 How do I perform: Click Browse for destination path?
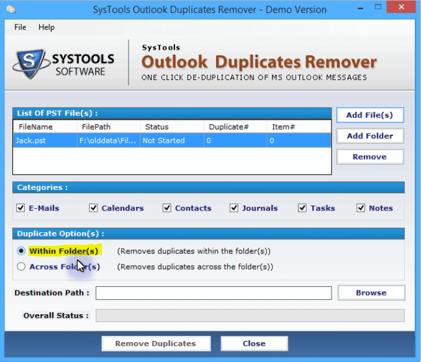[371, 292]
